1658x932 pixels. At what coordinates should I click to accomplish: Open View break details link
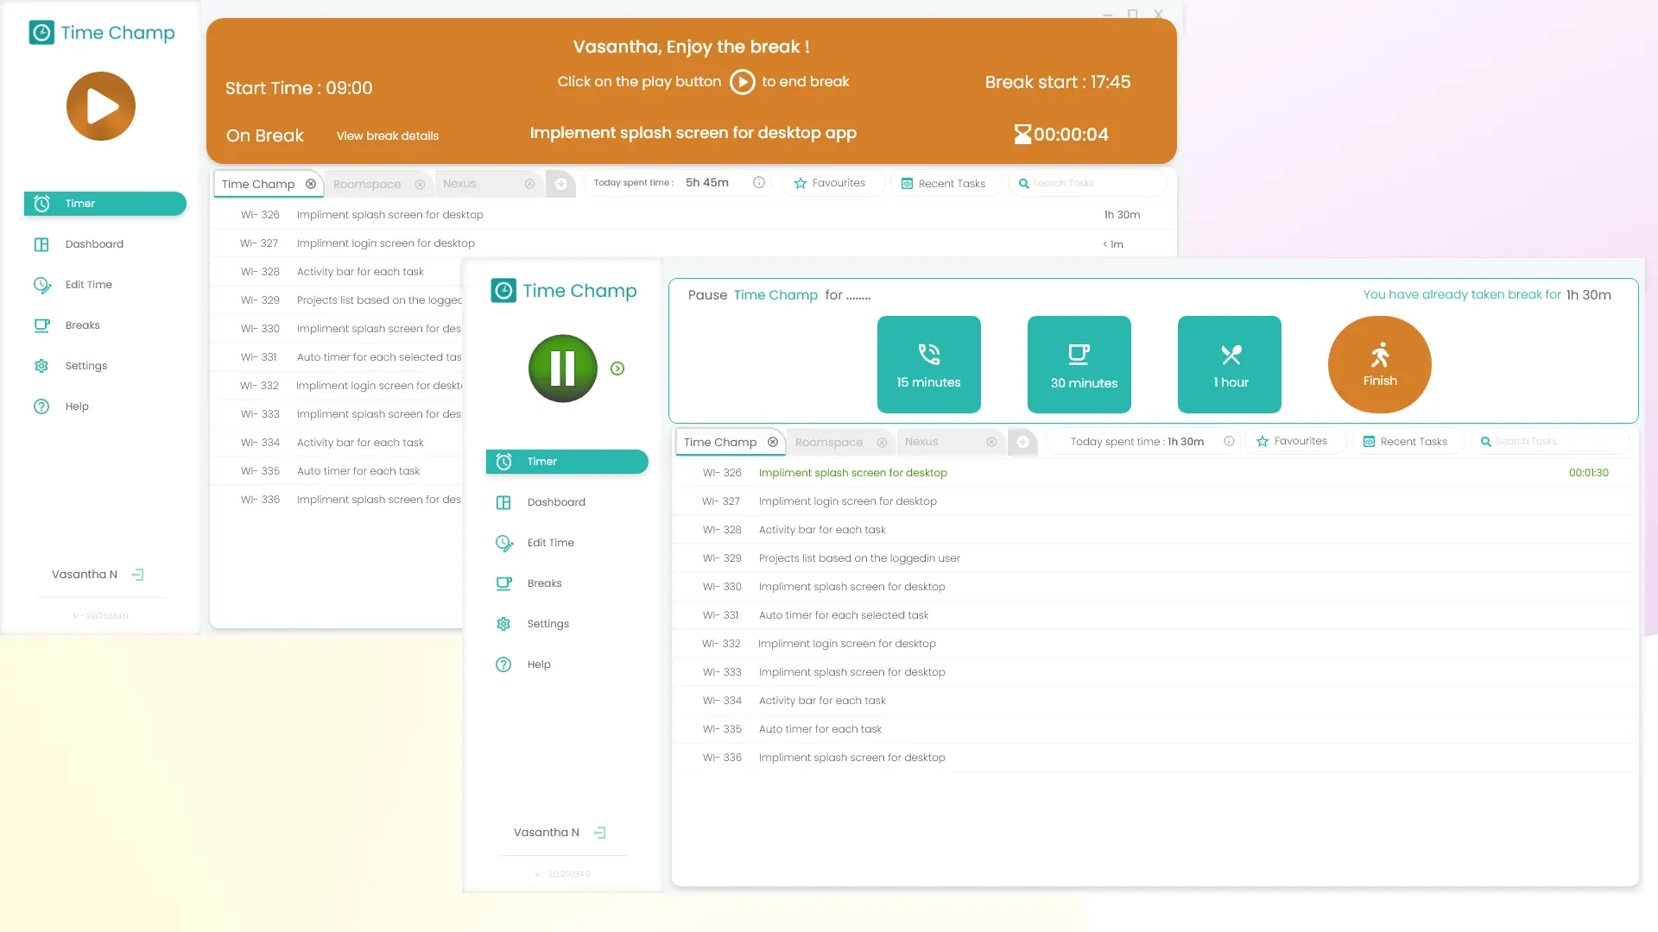click(388, 135)
